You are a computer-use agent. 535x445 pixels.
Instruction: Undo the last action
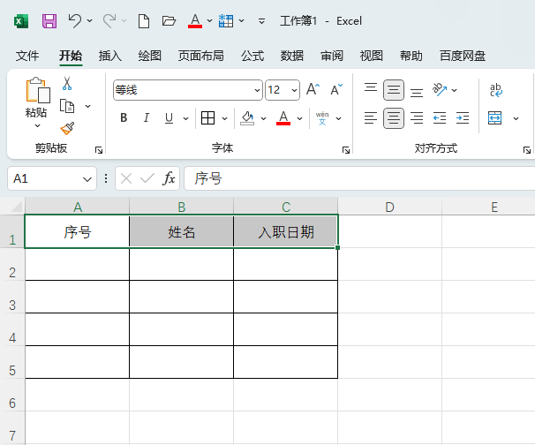coord(75,21)
